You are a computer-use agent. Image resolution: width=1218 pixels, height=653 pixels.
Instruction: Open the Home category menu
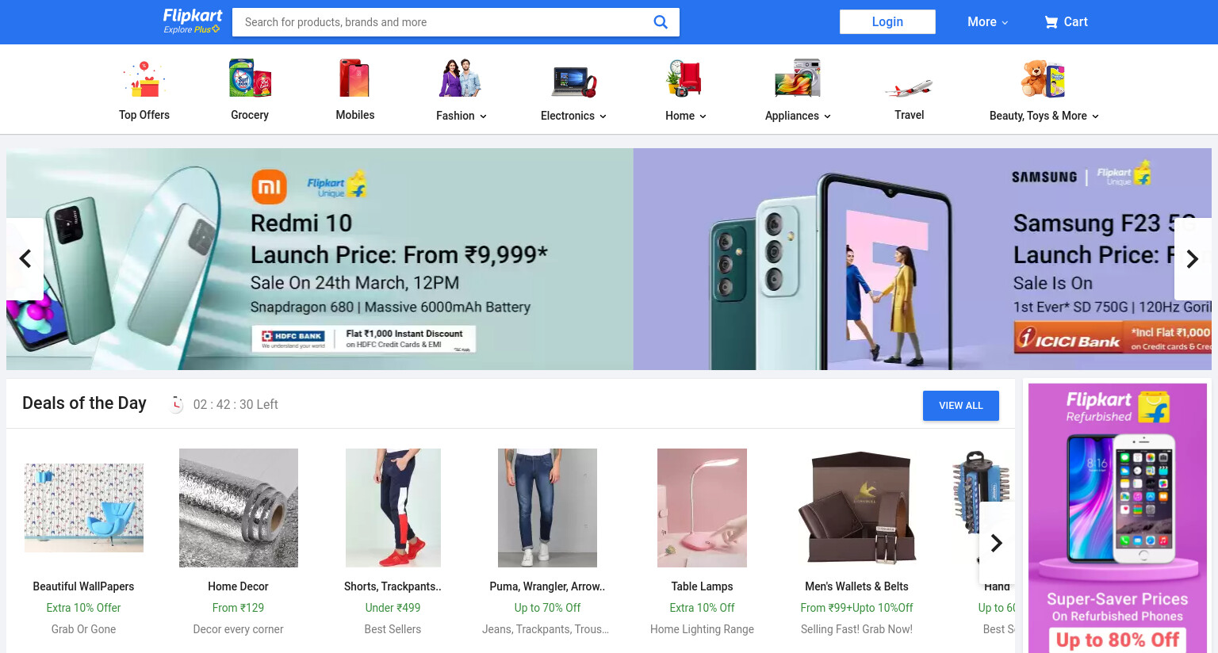coord(686,116)
